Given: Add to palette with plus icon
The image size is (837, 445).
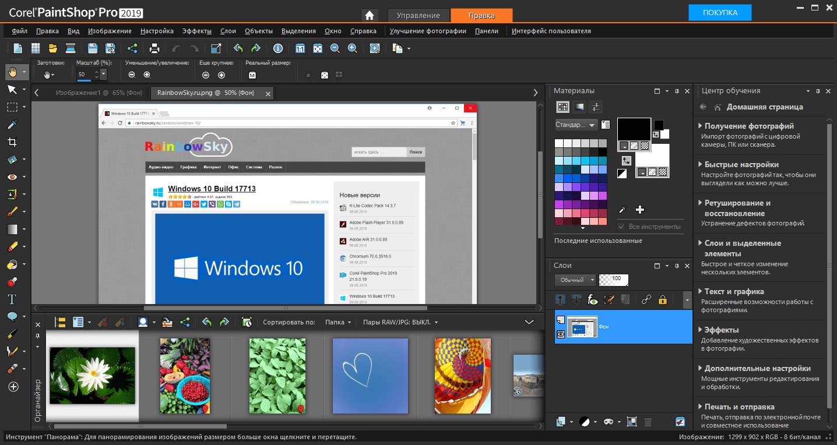Looking at the screenshot, I should 639,210.
